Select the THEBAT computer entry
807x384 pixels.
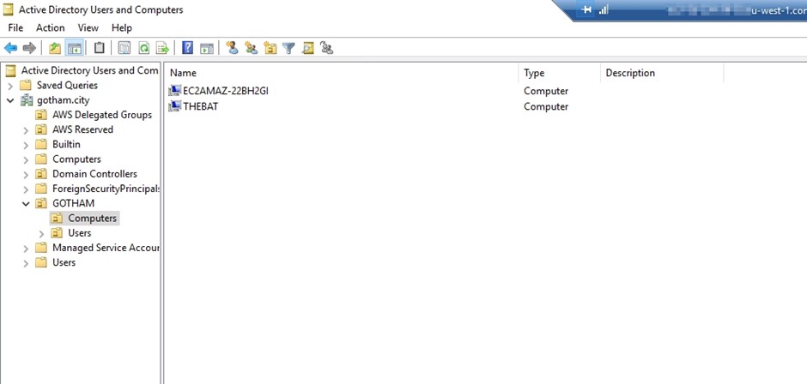pos(200,106)
